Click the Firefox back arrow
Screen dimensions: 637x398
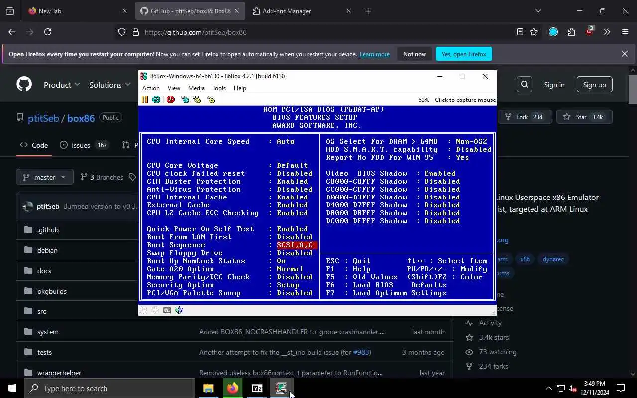click(x=12, y=32)
